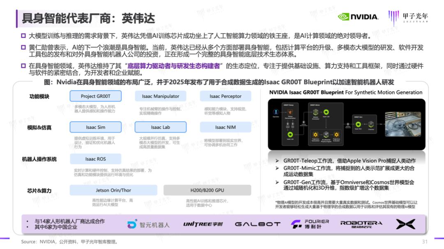This screenshot has height=249, width=444.
Task: Click the Fourier 傅利叶 logo
Action: click(x=310, y=224)
